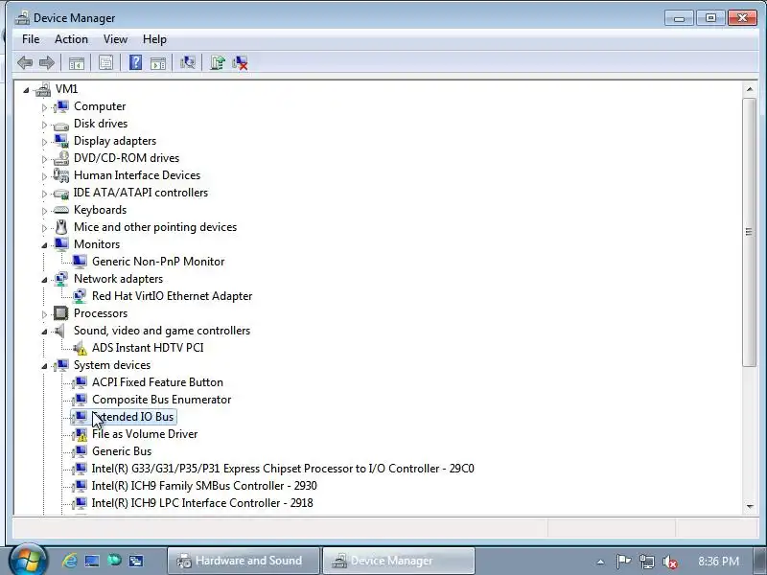Click the File as Volume Driver warning icon
This screenshot has width=767, height=575.
(80, 434)
